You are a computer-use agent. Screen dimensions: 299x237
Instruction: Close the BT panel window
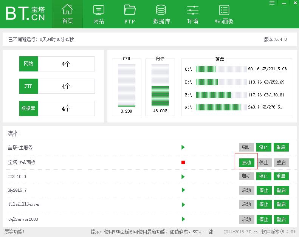click(296, 3)
